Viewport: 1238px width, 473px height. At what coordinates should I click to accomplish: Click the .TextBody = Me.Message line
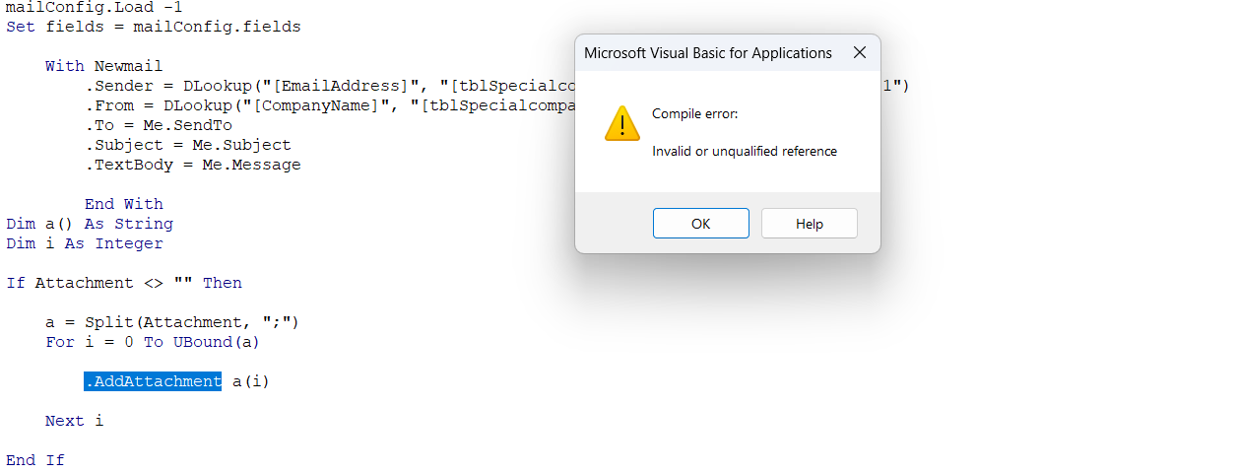pos(192,165)
